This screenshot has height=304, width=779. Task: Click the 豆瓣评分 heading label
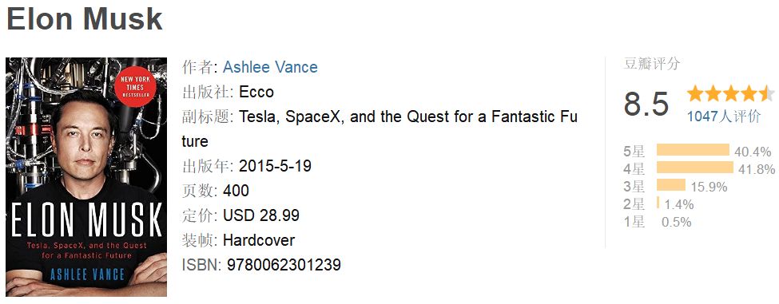pyautogui.click(x=651, y=64)
